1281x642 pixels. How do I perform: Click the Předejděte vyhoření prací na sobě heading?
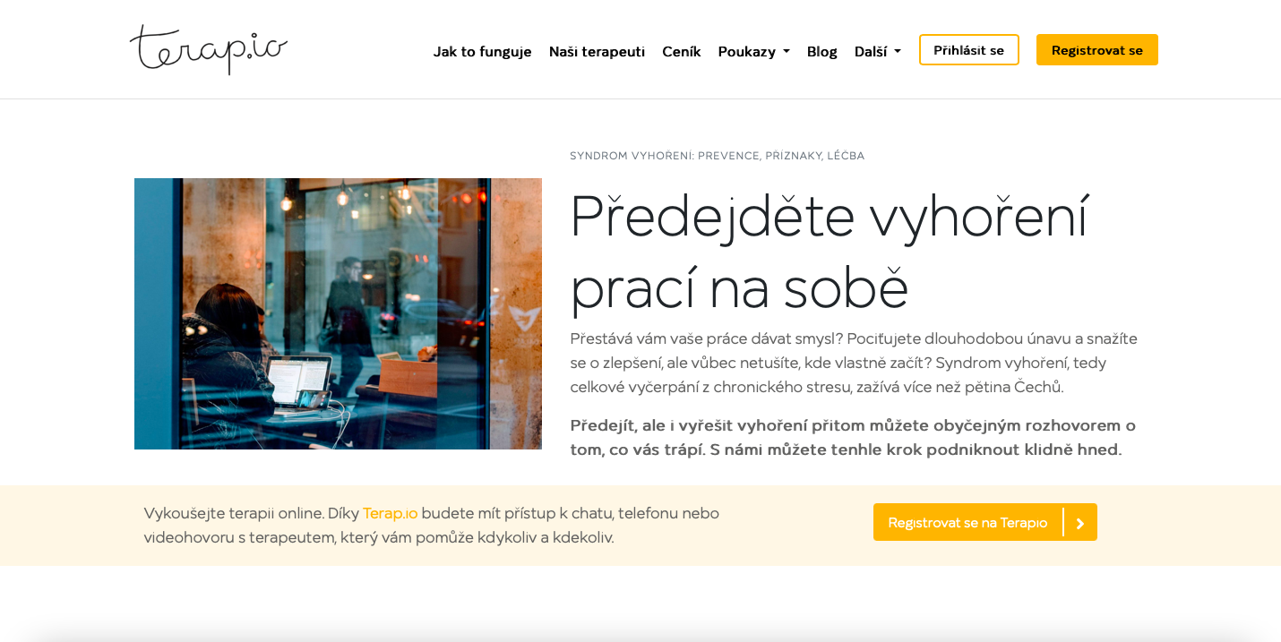tap(829, 252)
